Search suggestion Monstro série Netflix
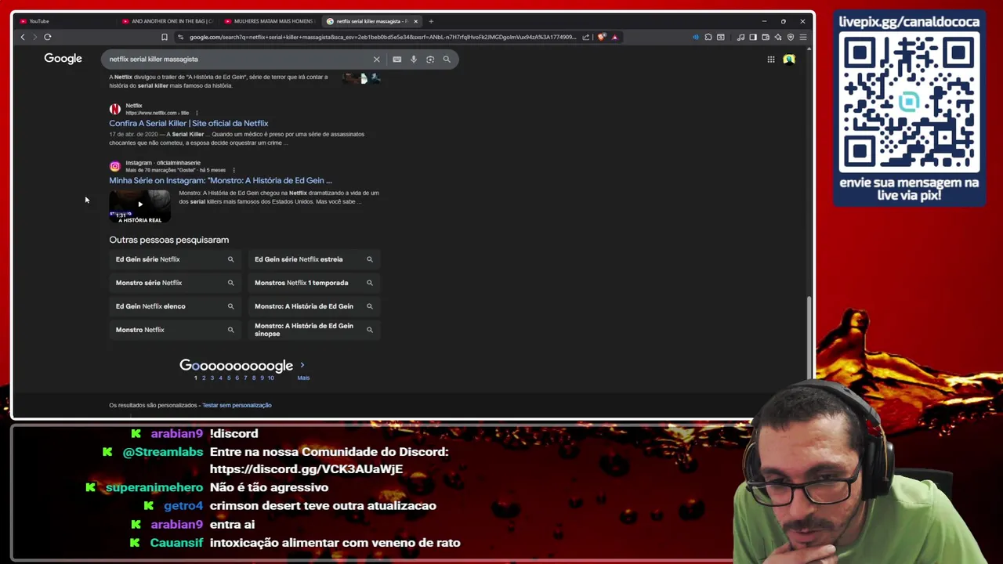Viewport: 1003px width, 564px height. click(174, 283)
